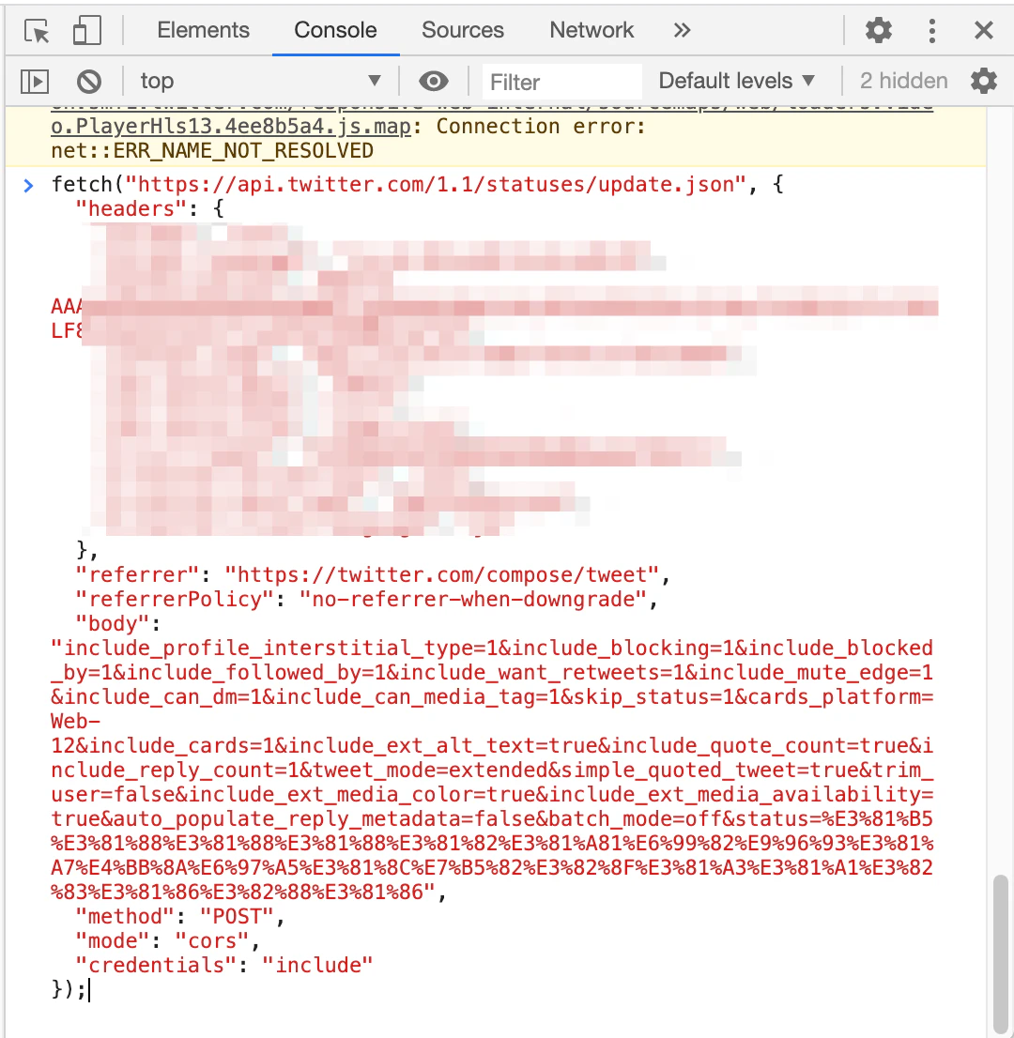Click net::ERR_NAME_NOT_RESOLVED error text

point(212,150)
